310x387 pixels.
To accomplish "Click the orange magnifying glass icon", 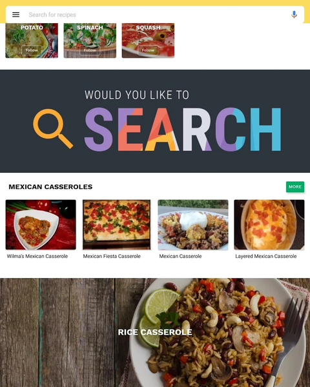I will tap(53, 128).
